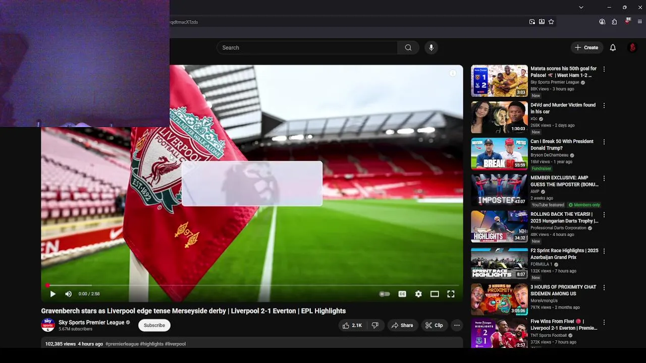Screen dimensions: 646x363
Task: Open the Break 50 With Donald Trump thumbnail
Action: [499, 153]
